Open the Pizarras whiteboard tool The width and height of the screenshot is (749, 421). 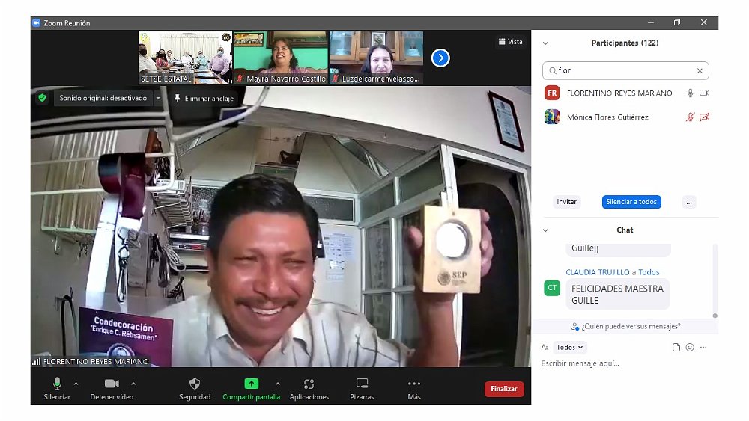[x=362, y=384]
